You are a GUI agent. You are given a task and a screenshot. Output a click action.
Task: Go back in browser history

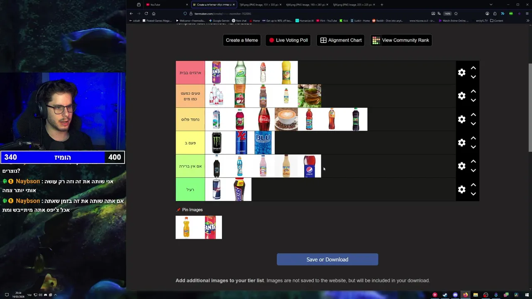click(131, 13)
